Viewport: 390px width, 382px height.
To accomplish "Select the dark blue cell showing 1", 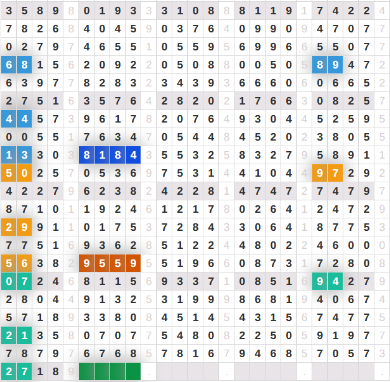I will 102,156.
